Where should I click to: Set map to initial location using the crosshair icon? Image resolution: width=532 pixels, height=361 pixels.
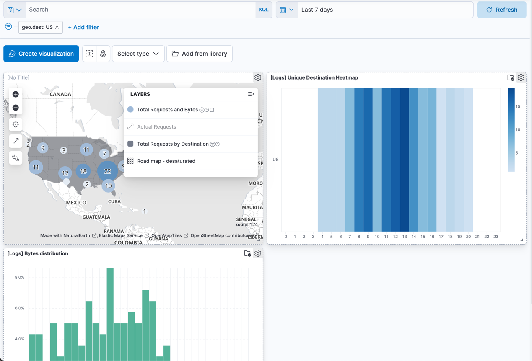point(16,124)
